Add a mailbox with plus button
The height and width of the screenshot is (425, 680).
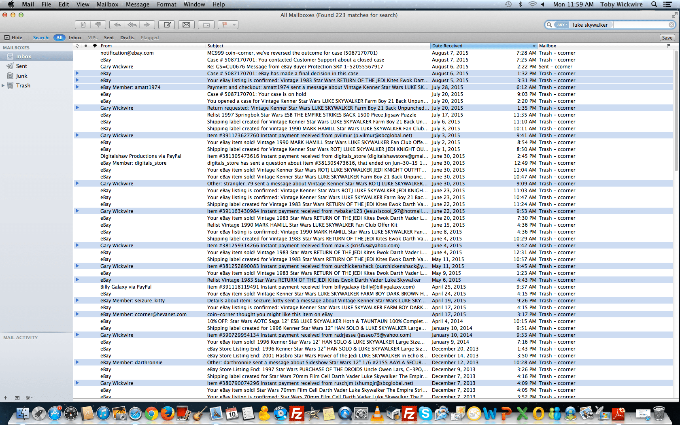click(x=6, y=398)
